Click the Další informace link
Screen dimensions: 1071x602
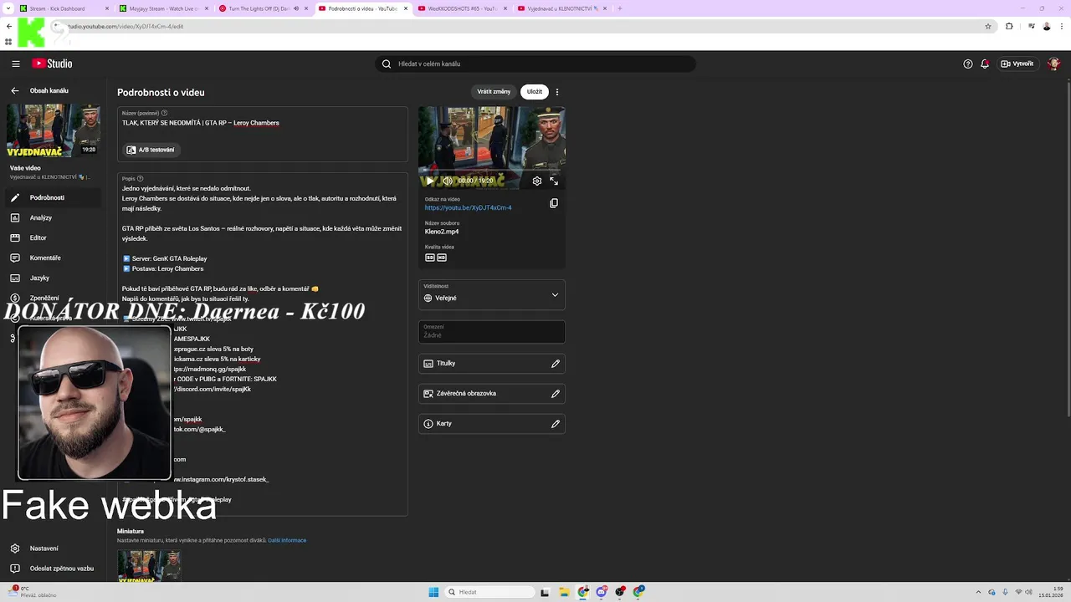287,540
